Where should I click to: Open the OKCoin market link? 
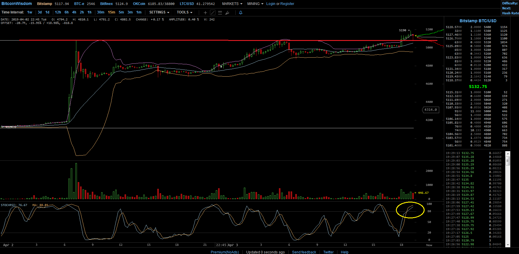click(x=139, y=4)
